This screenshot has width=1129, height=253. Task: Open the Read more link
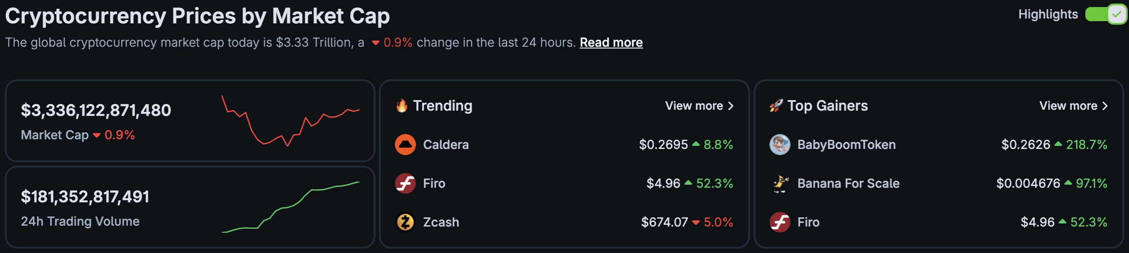click(611, 42)
